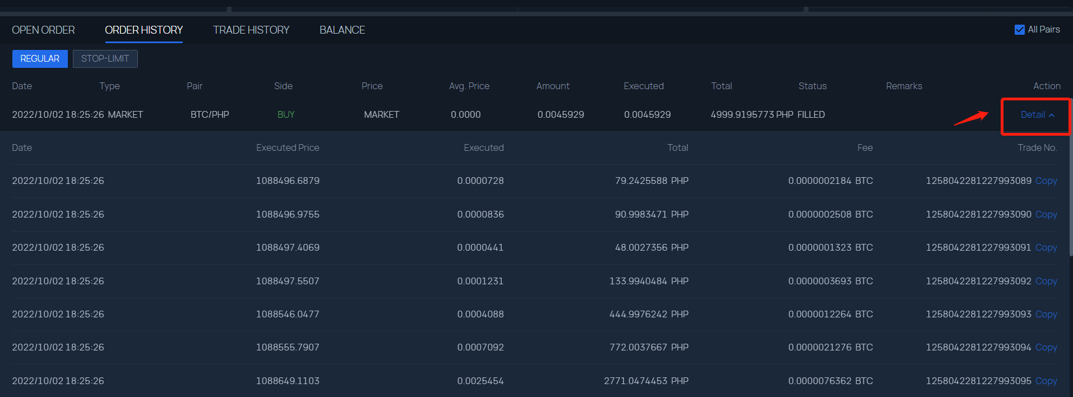Select the REGULAR order filter button

click(40, 59)
